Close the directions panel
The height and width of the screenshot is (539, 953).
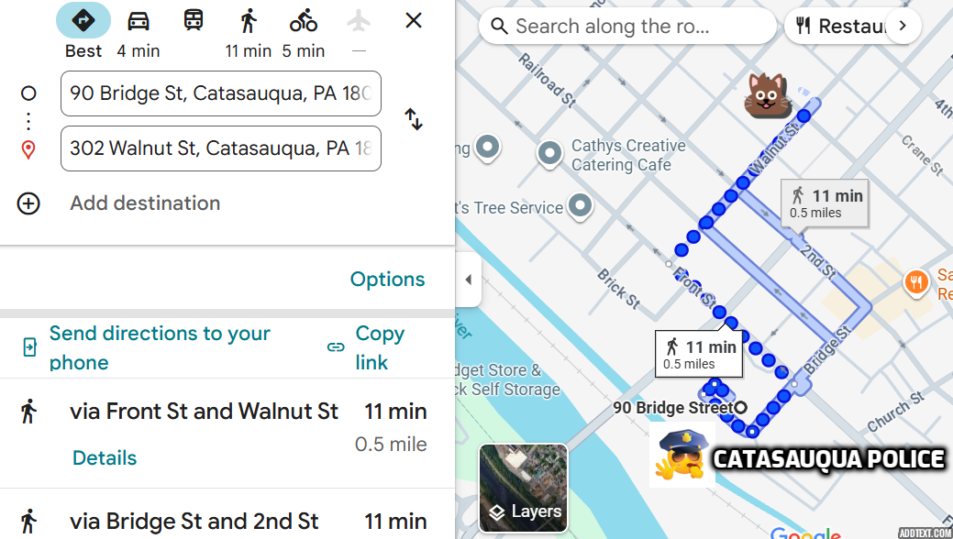[414, 20]
